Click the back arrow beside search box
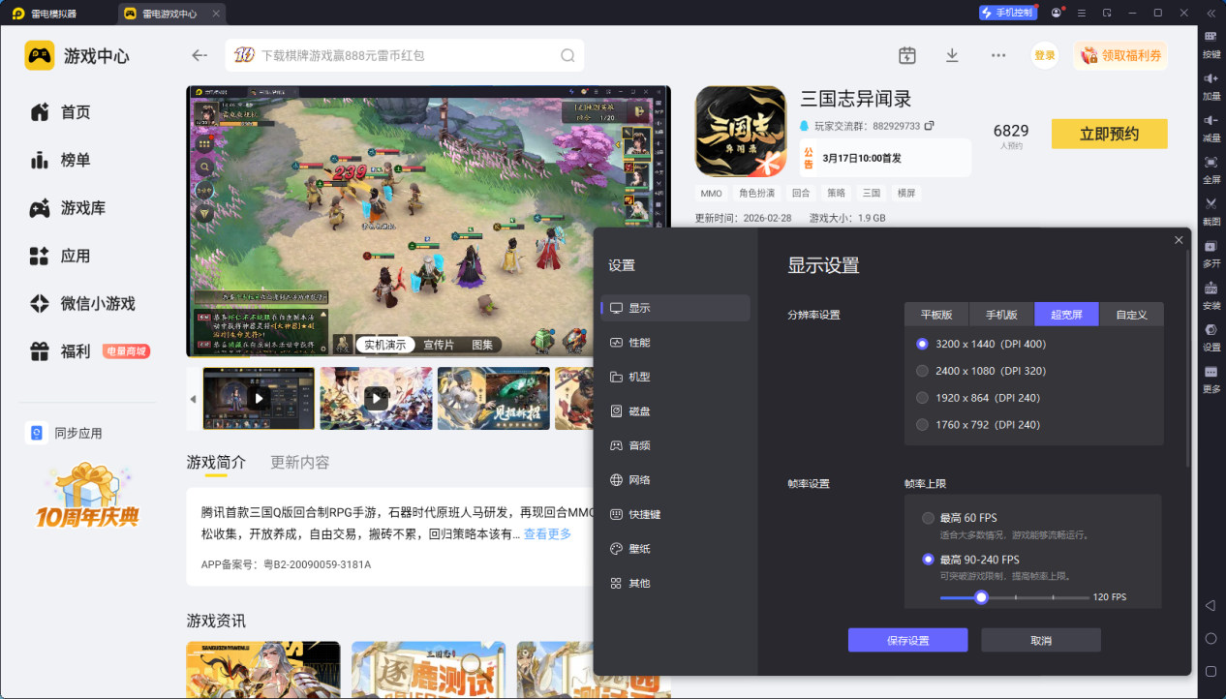1226x699 pixels. tap(199, 55)
